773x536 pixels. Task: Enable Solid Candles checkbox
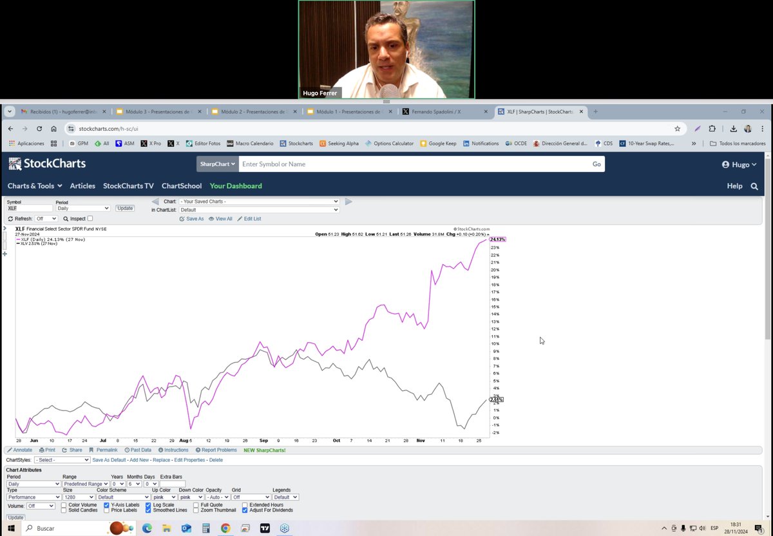[64, 510]
